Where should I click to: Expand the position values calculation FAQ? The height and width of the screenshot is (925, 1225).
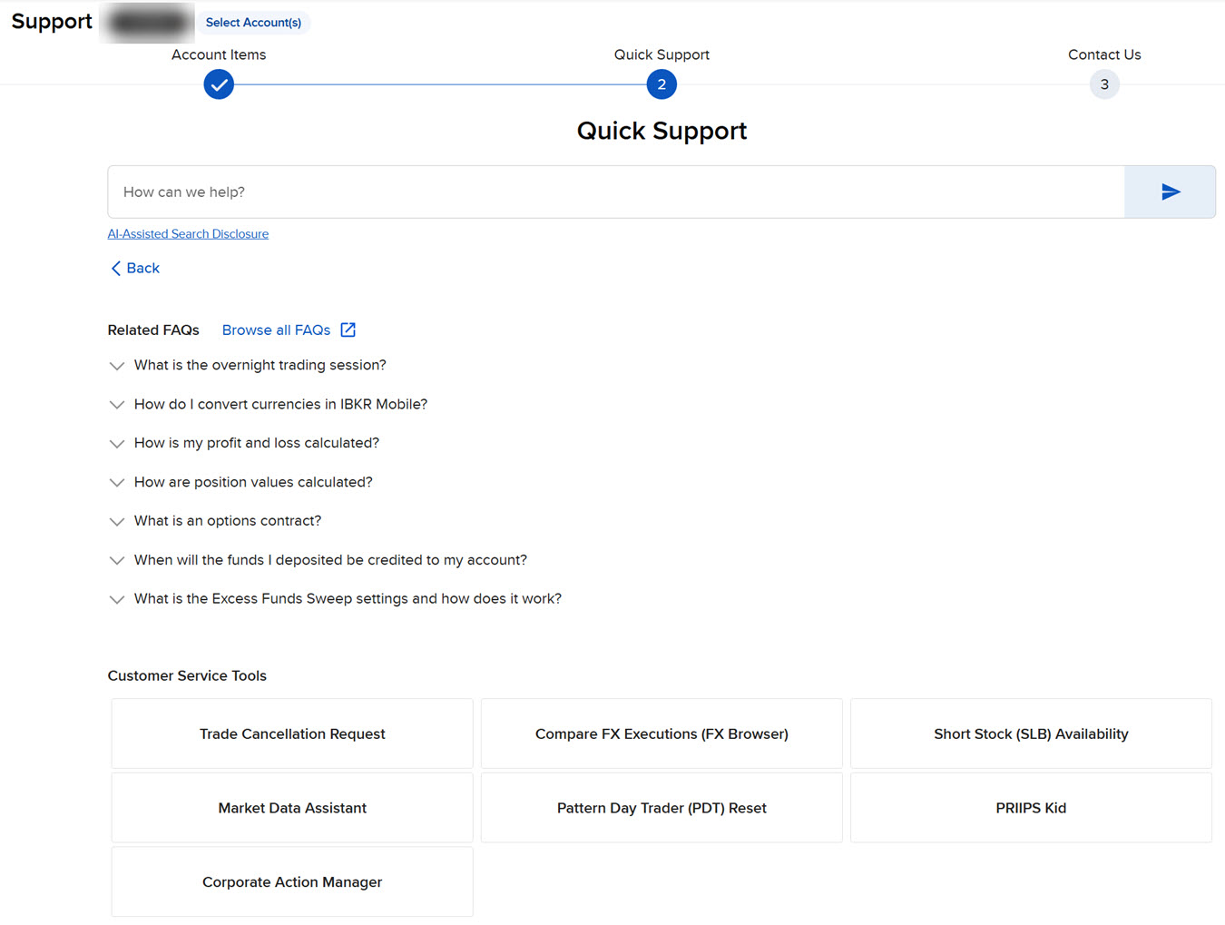point(117,482)
